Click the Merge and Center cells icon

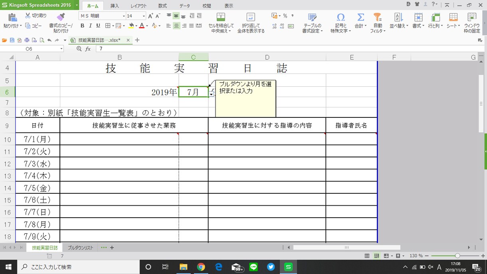pyautogui.click(x=221, y=17)
